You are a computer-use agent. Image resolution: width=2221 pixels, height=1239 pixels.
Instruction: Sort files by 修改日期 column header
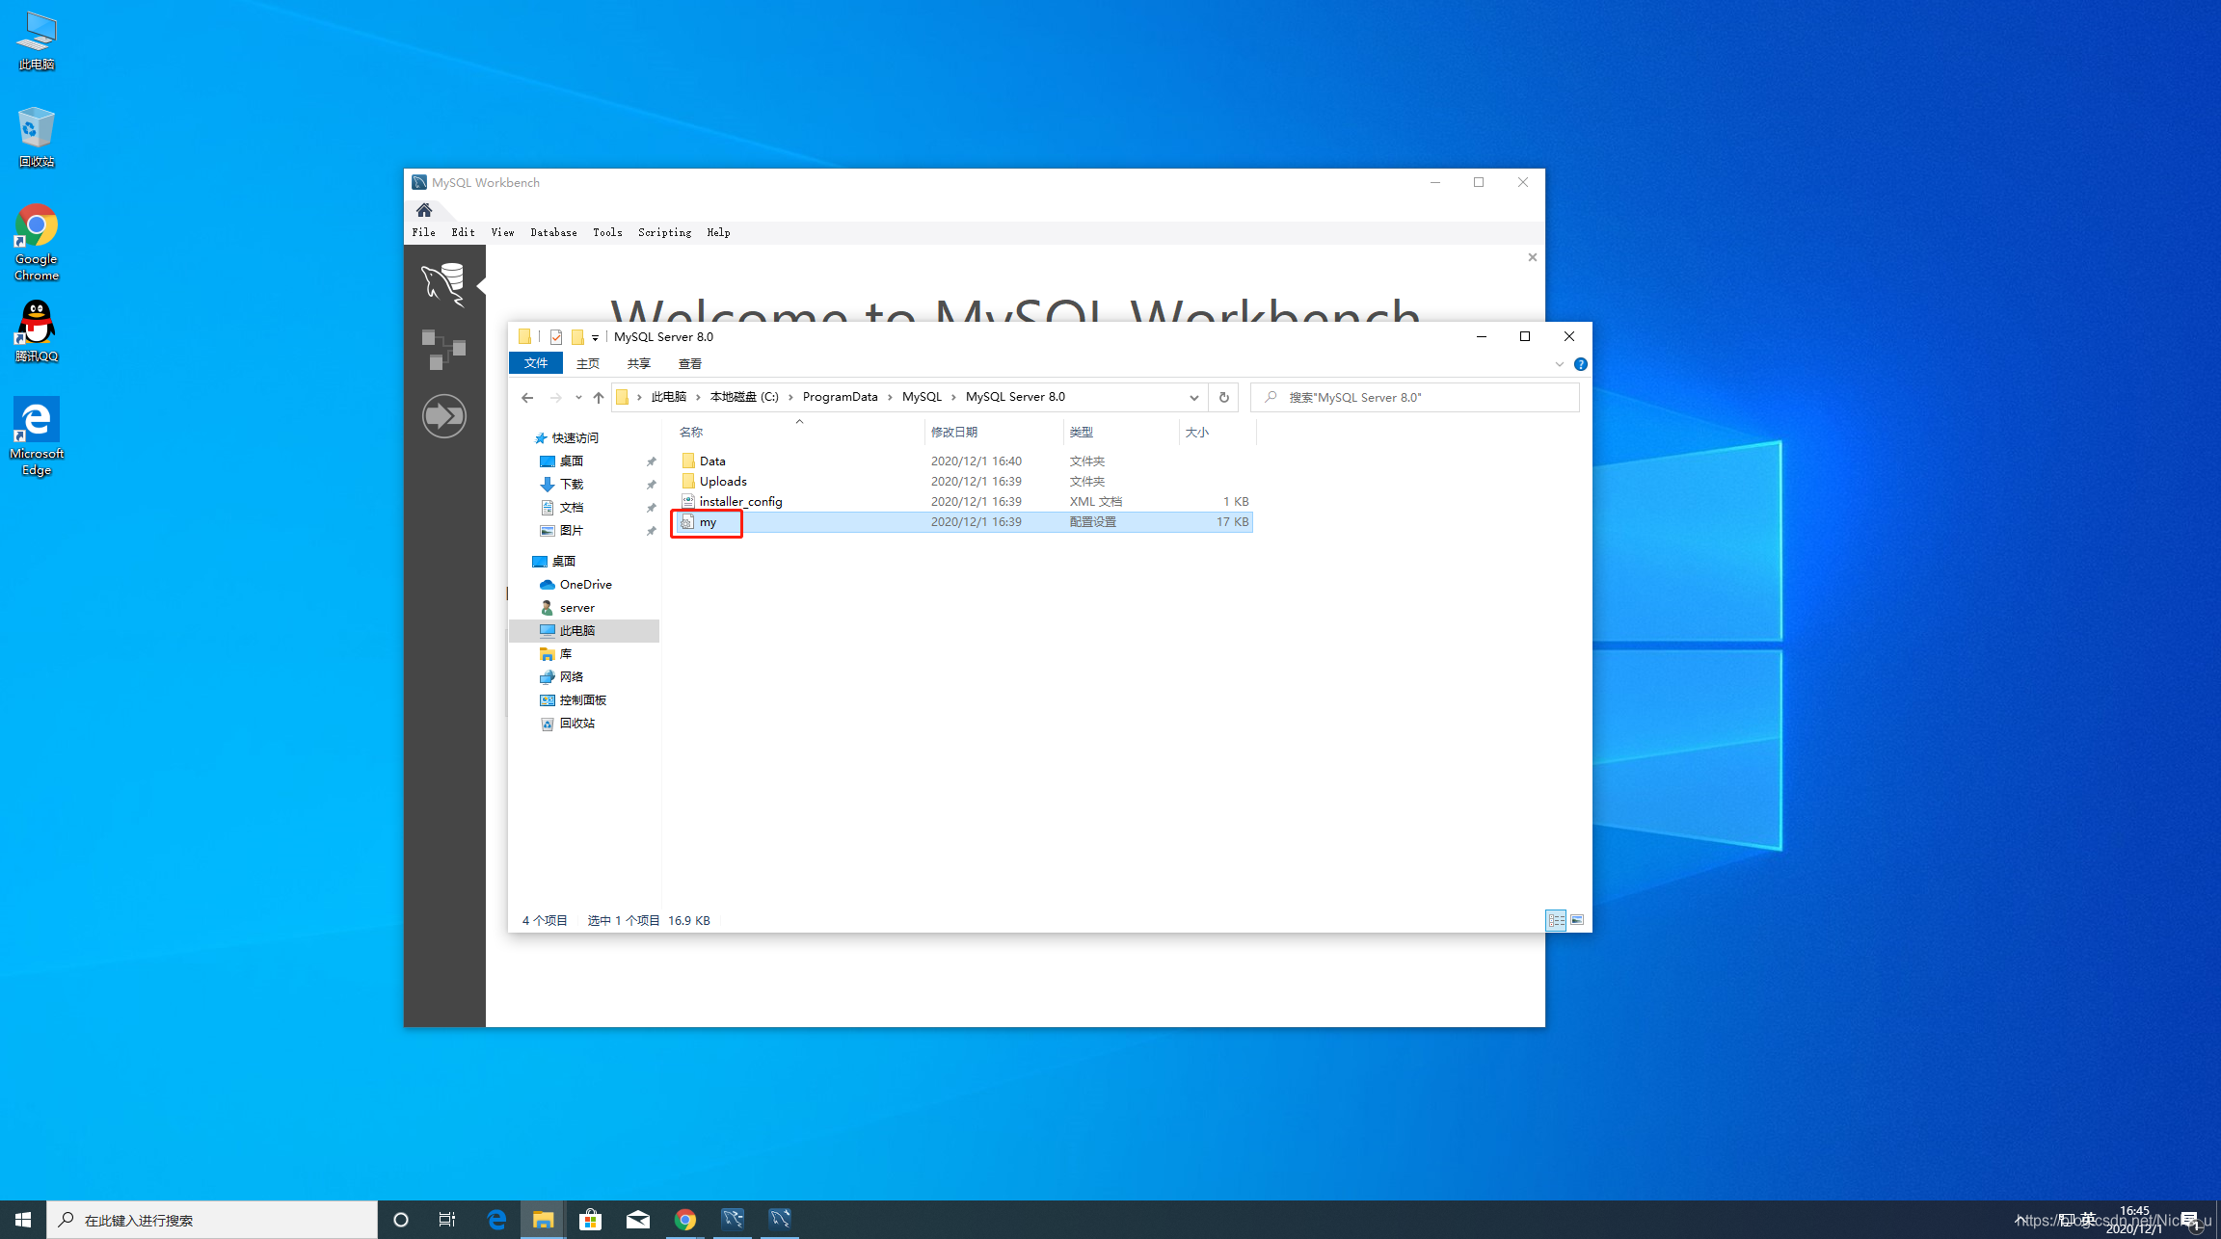[x=954, y=432]
